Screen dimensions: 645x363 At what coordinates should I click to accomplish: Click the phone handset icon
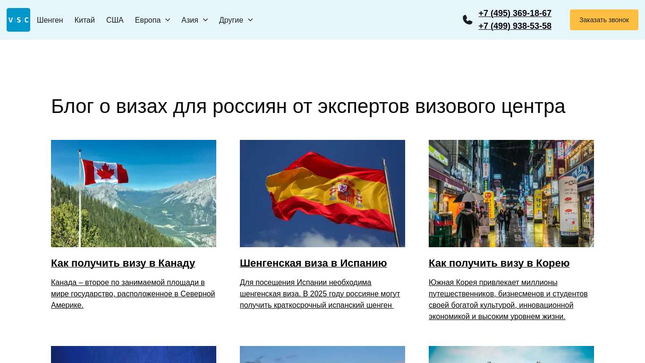[x=467, y=20]
